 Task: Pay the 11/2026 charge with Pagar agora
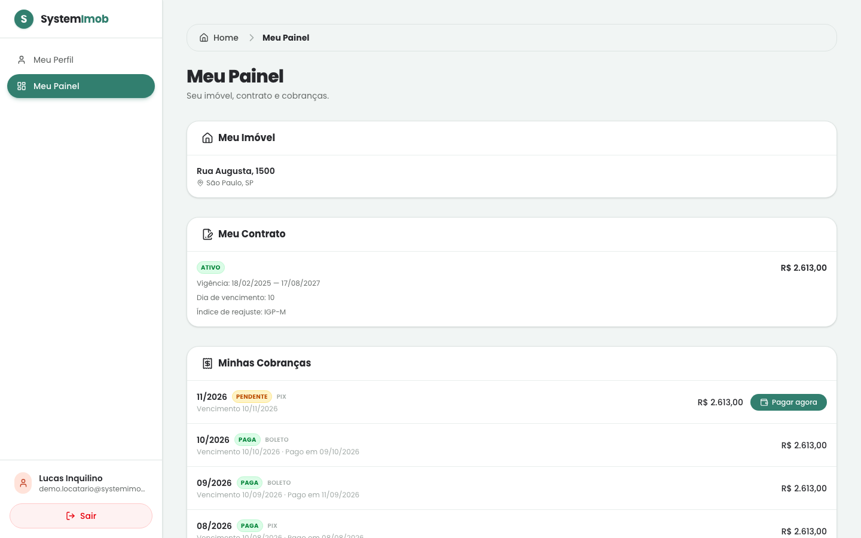(x=789, y=402)
